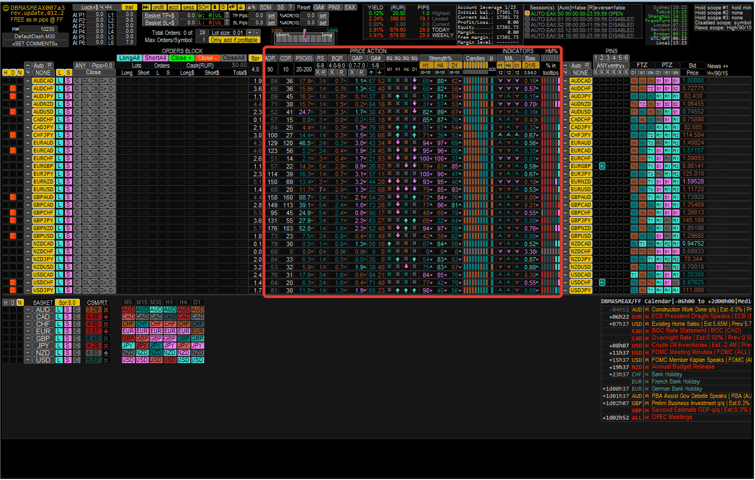This screenshot has height=480, width=755.
Task: Click the CSM symbol icon in the AUD basket row
Action: pos(106,309)
